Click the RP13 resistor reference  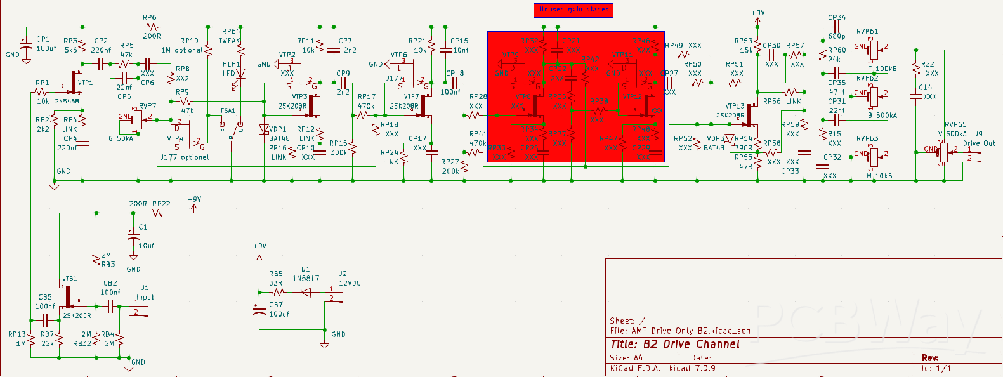pos(17,334)
